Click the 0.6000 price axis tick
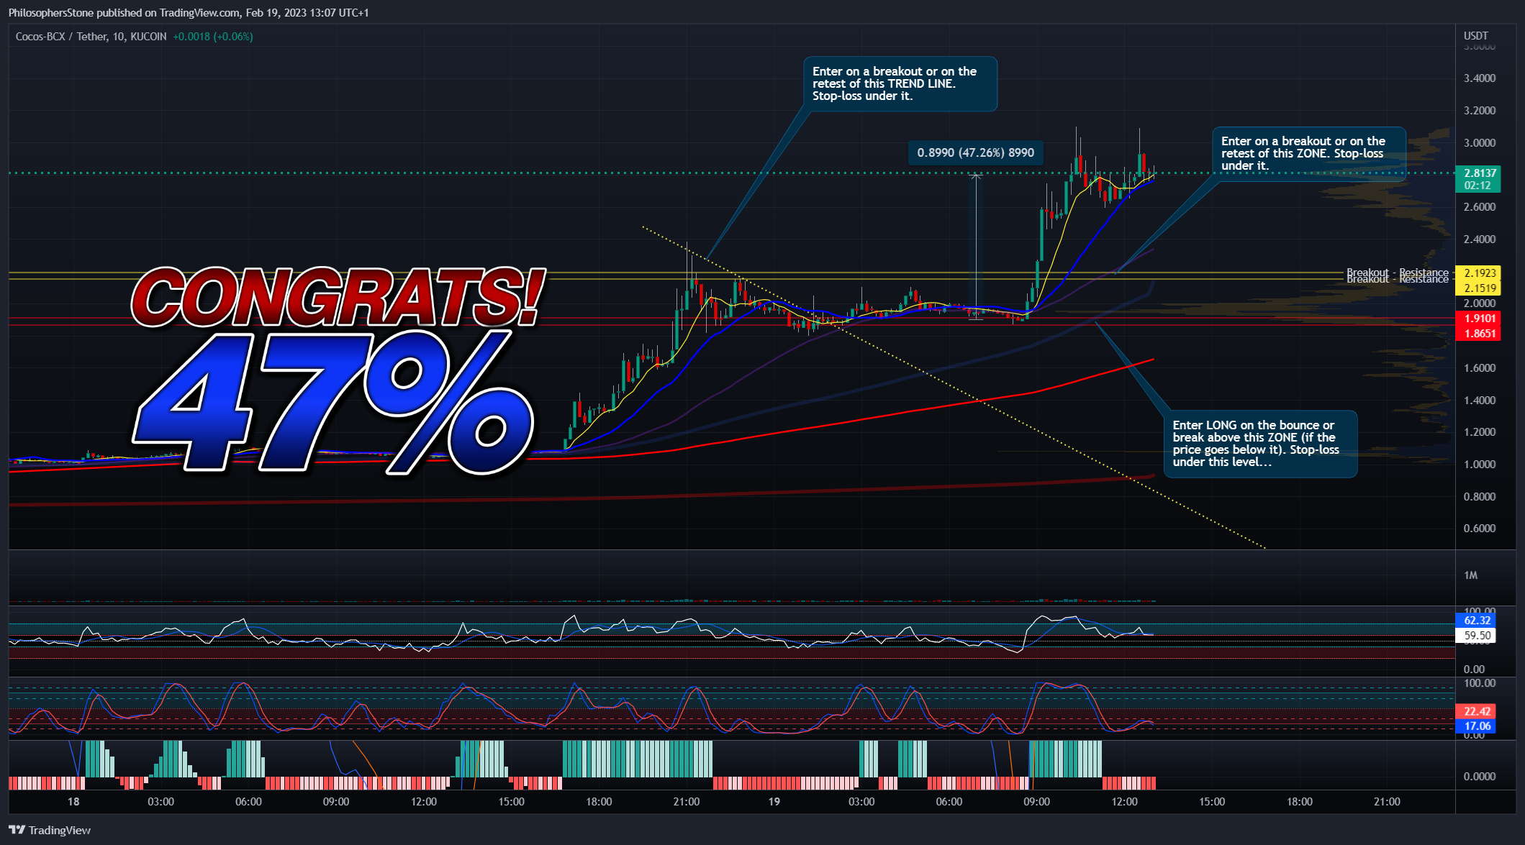Viewport: 1525px width, 845px height. (x=1480, y=529)
